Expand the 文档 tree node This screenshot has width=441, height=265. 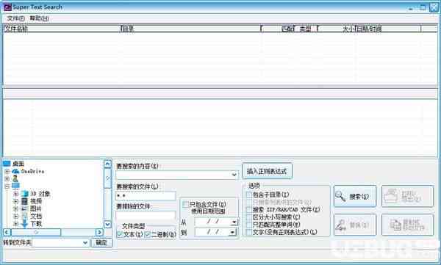click(16, 216)
